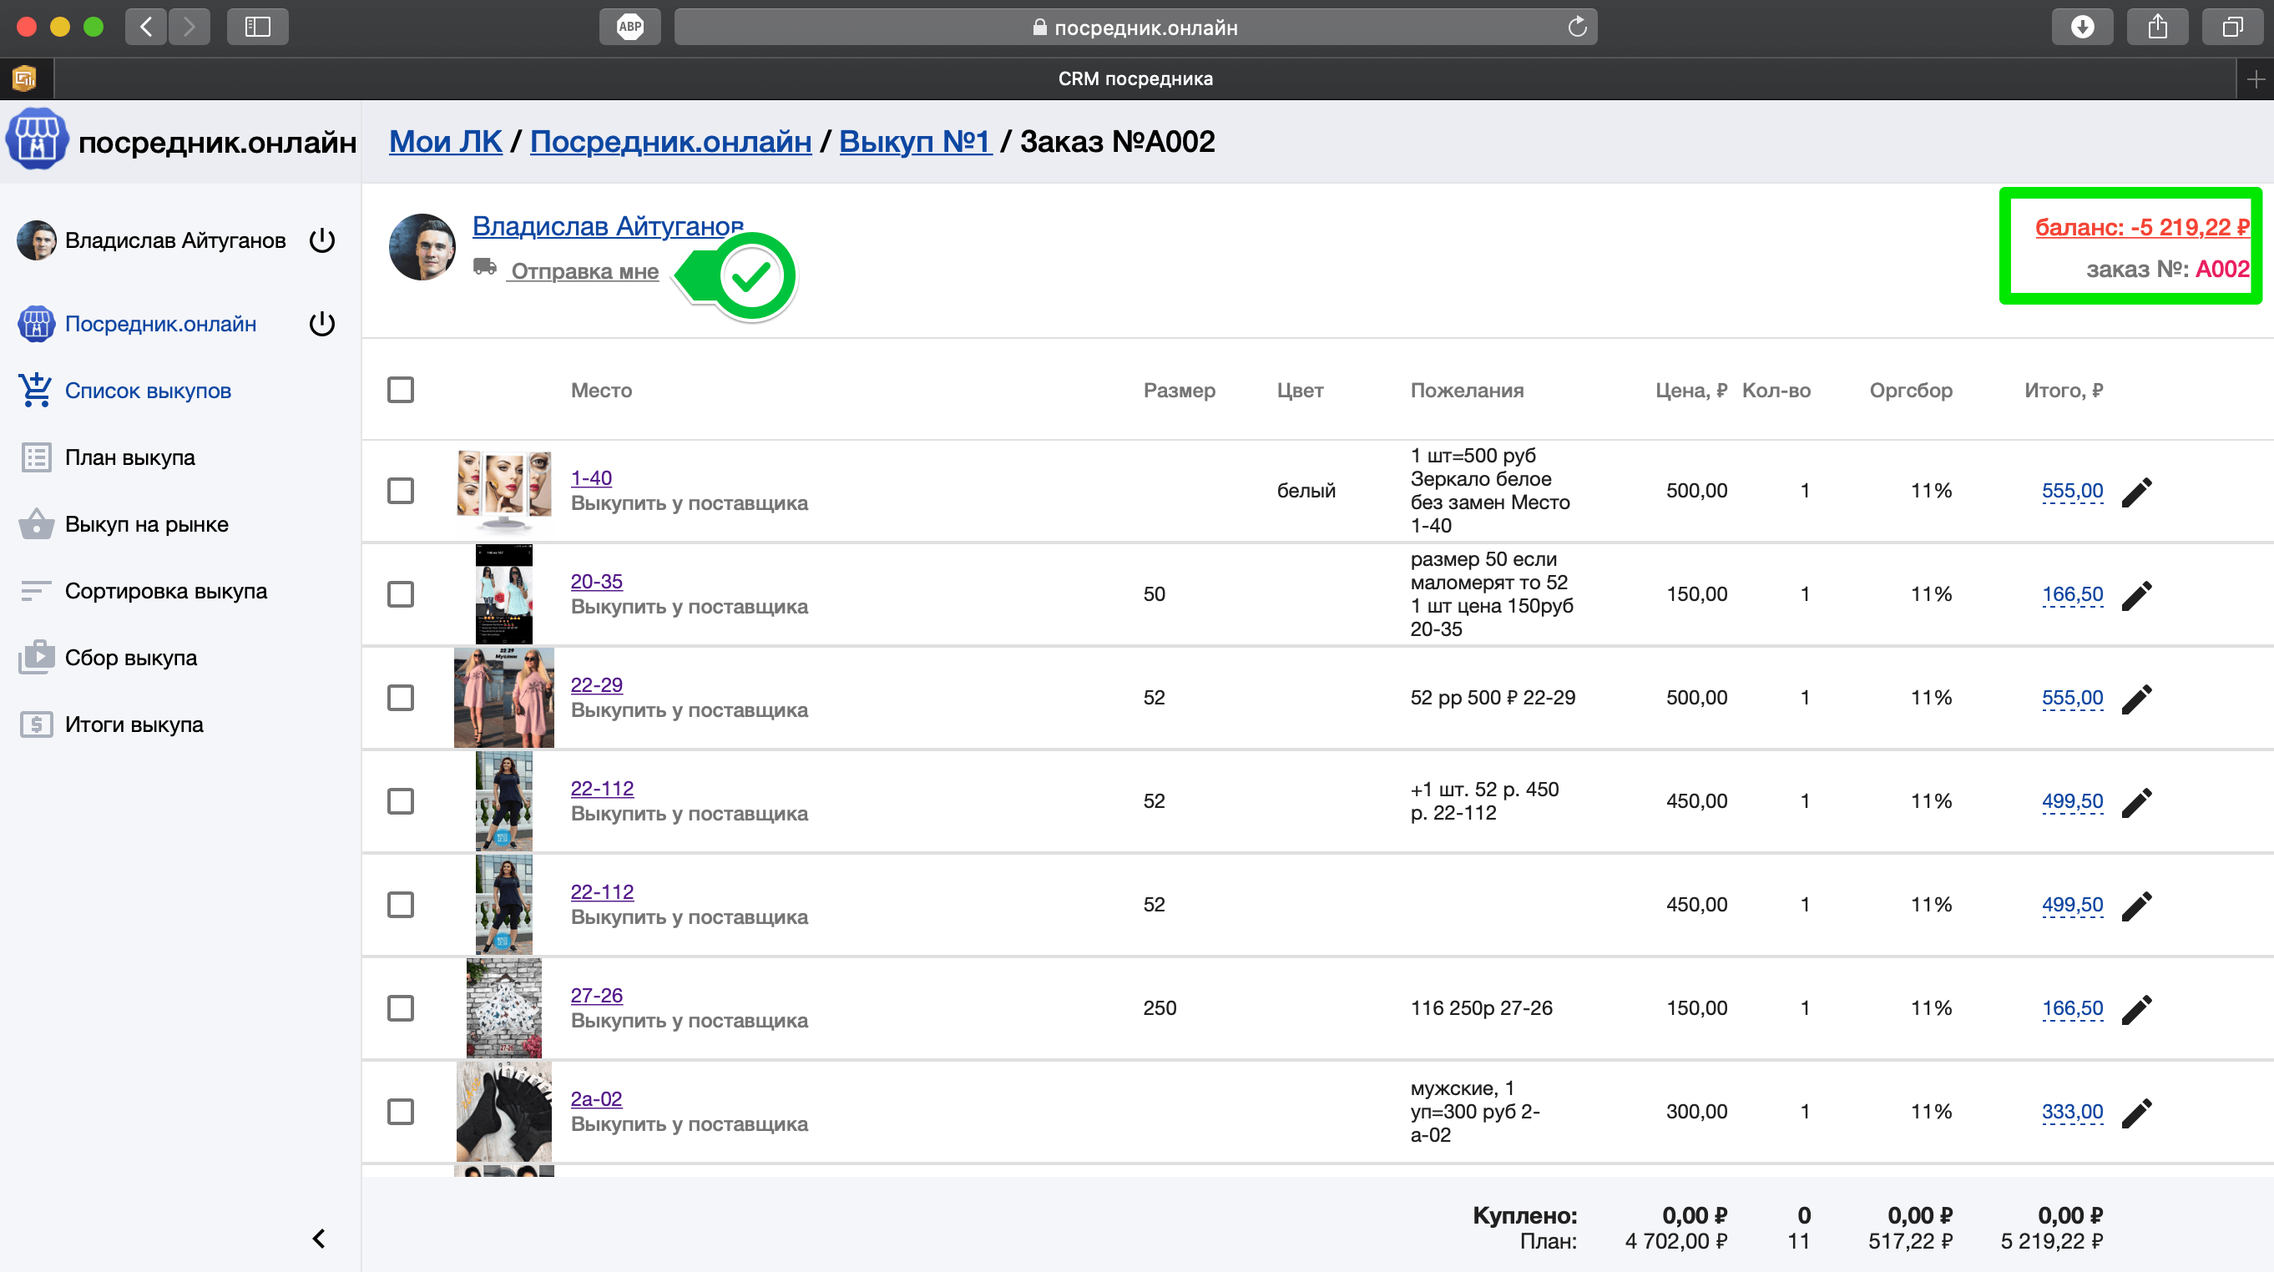Image resolution: width=2274 pixels, height=1272 pixels.
Task: Click power icon next to Владислав Айтуганов in sidebar
Action: click(322, 240)
